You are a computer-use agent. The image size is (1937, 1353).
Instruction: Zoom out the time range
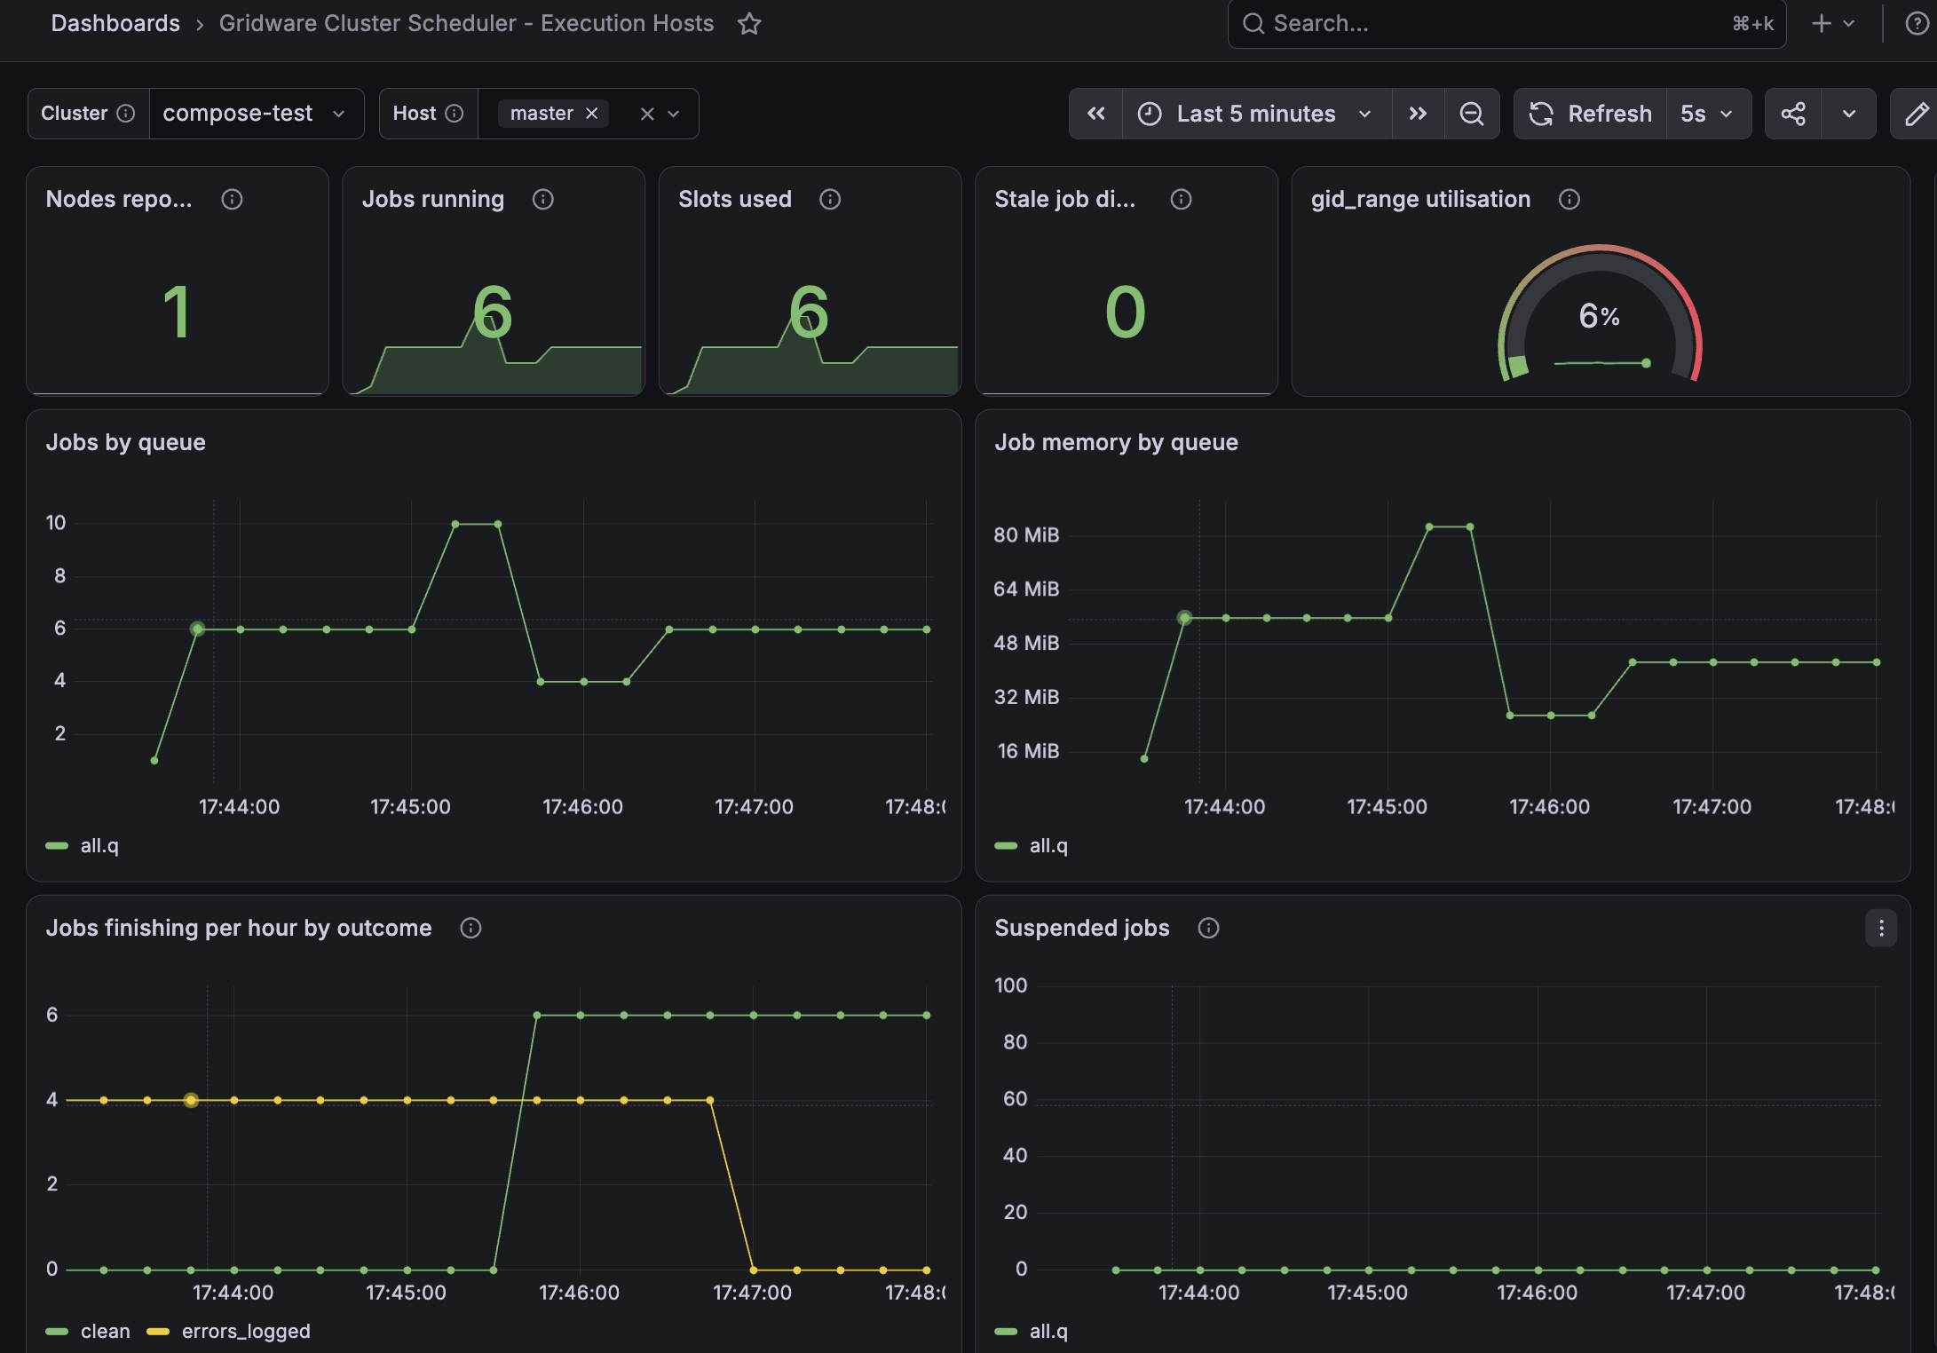(1472, 114)
